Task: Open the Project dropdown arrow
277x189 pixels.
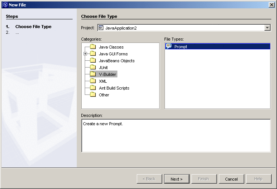Action: (x=268, y=28)
